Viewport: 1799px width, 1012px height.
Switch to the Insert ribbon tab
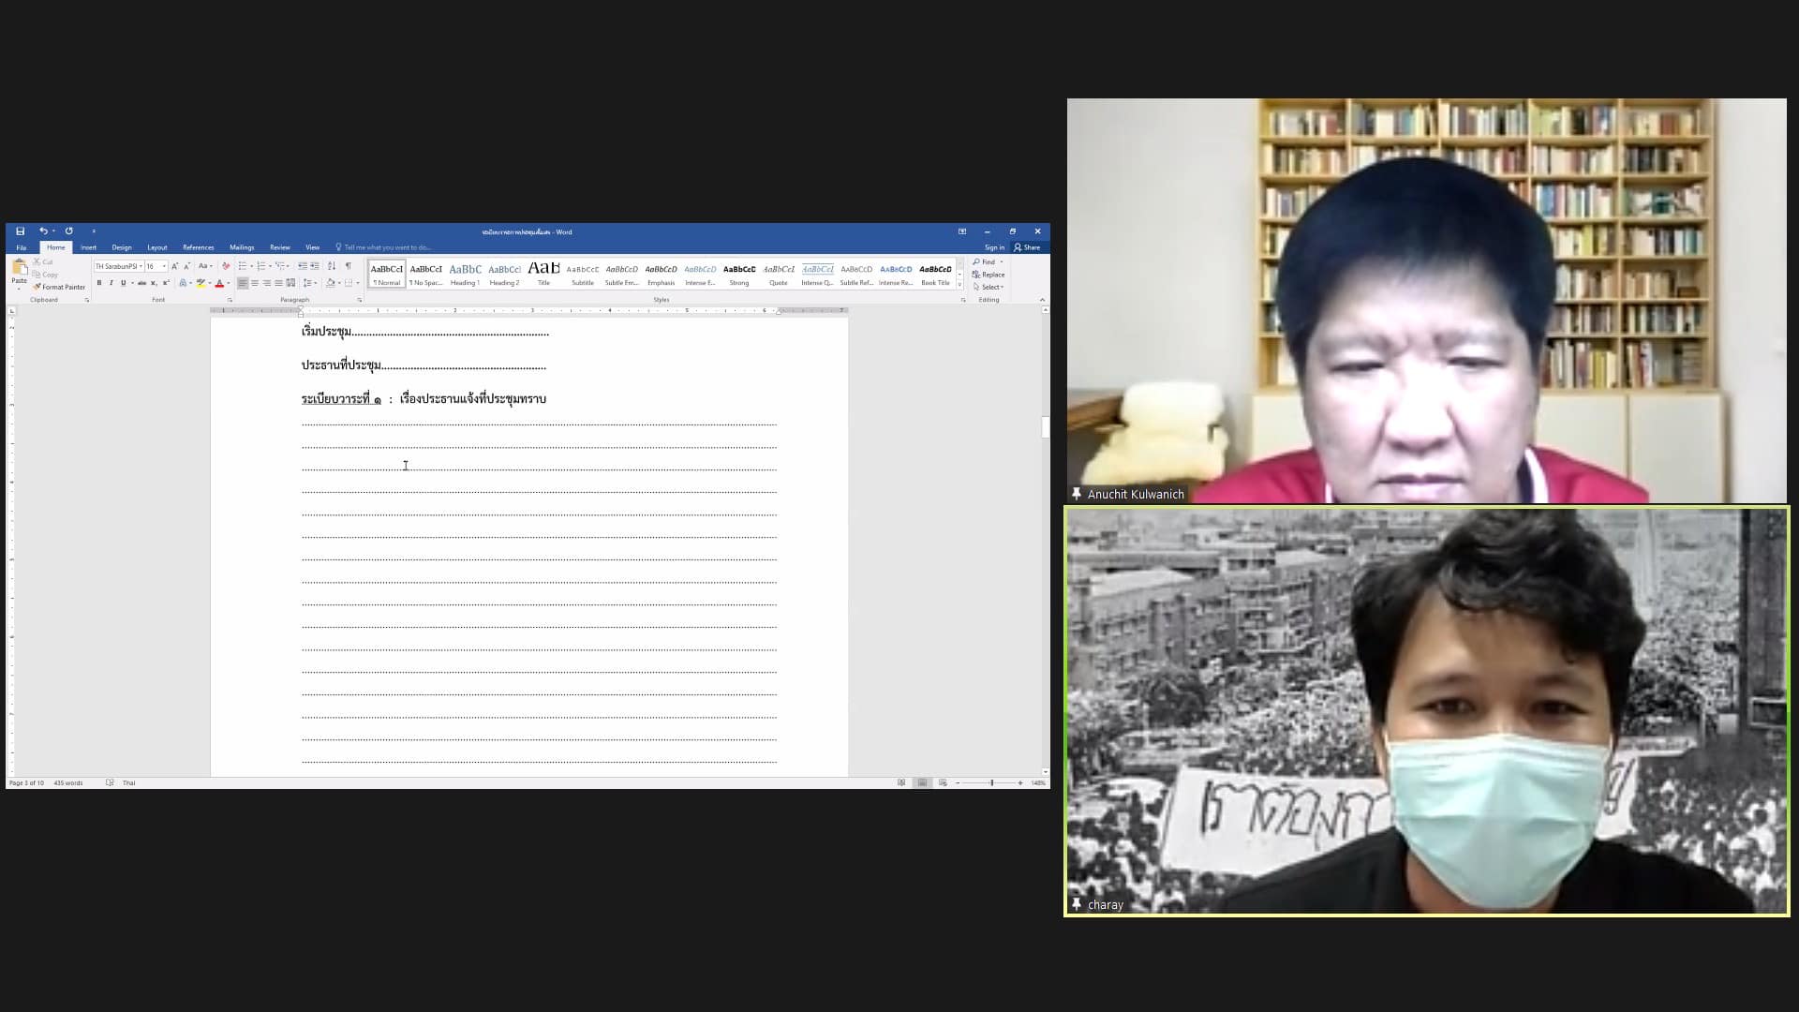click(88, 247)
